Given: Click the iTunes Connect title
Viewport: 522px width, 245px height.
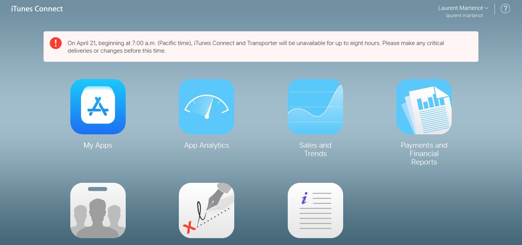Looking at the screenshot, I should tap(37, 9).
